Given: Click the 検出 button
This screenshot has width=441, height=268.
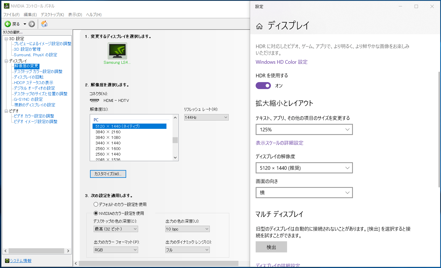Looking at the screenshot, I should (x=271, y=247).
